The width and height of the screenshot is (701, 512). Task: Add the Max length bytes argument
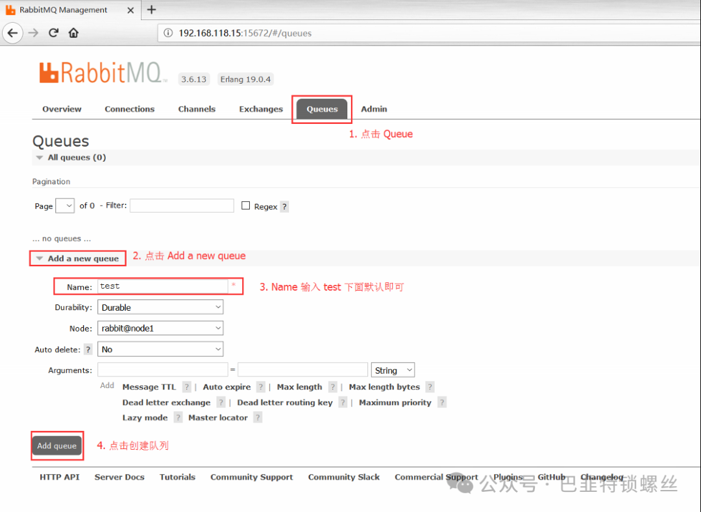(384, 387)
